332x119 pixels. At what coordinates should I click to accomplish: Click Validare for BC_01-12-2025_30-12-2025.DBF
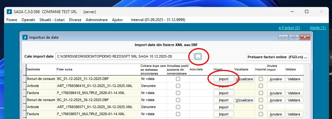click(x=294, y=100)
